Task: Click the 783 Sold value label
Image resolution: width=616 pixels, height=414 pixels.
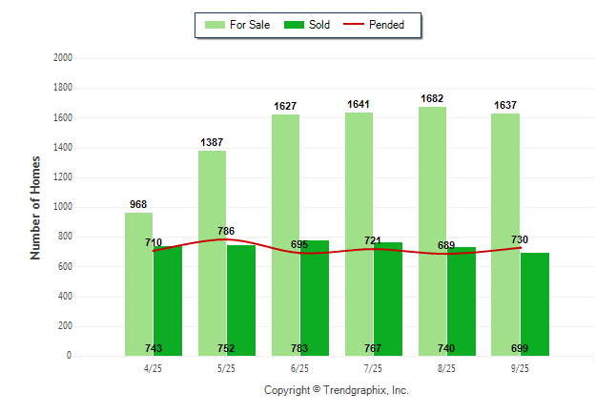Action: [x=299, y=349]
